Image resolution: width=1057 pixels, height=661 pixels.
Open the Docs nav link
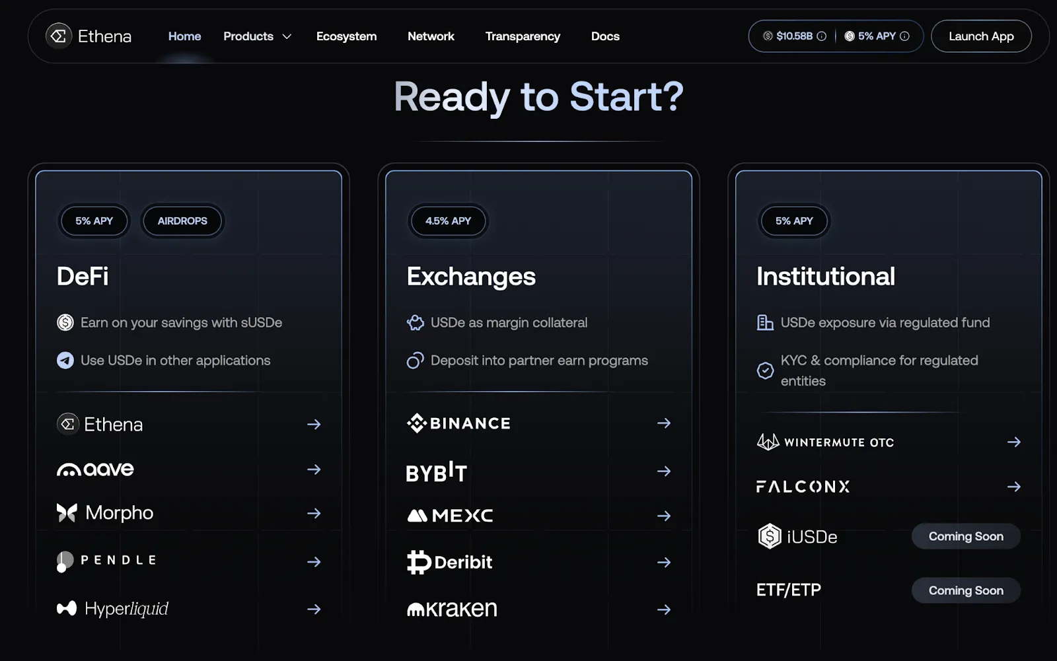point(605,36)
